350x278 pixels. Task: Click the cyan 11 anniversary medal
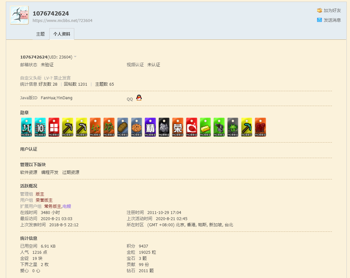26,127
